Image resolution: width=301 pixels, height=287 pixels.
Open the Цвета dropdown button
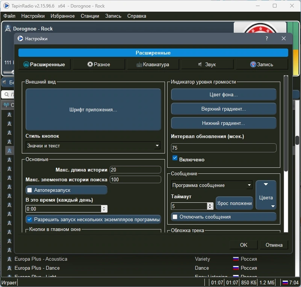click(266, 195)
